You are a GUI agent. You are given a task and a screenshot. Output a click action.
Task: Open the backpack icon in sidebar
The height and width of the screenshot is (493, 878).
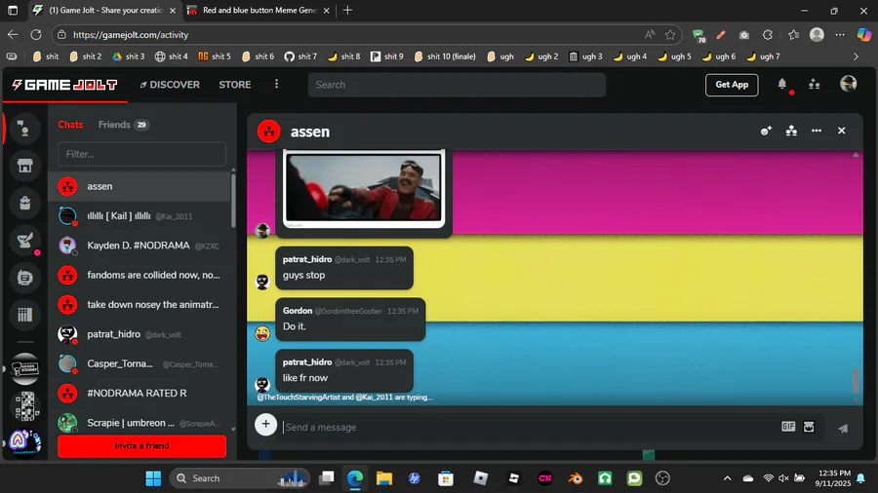point(24,203)
